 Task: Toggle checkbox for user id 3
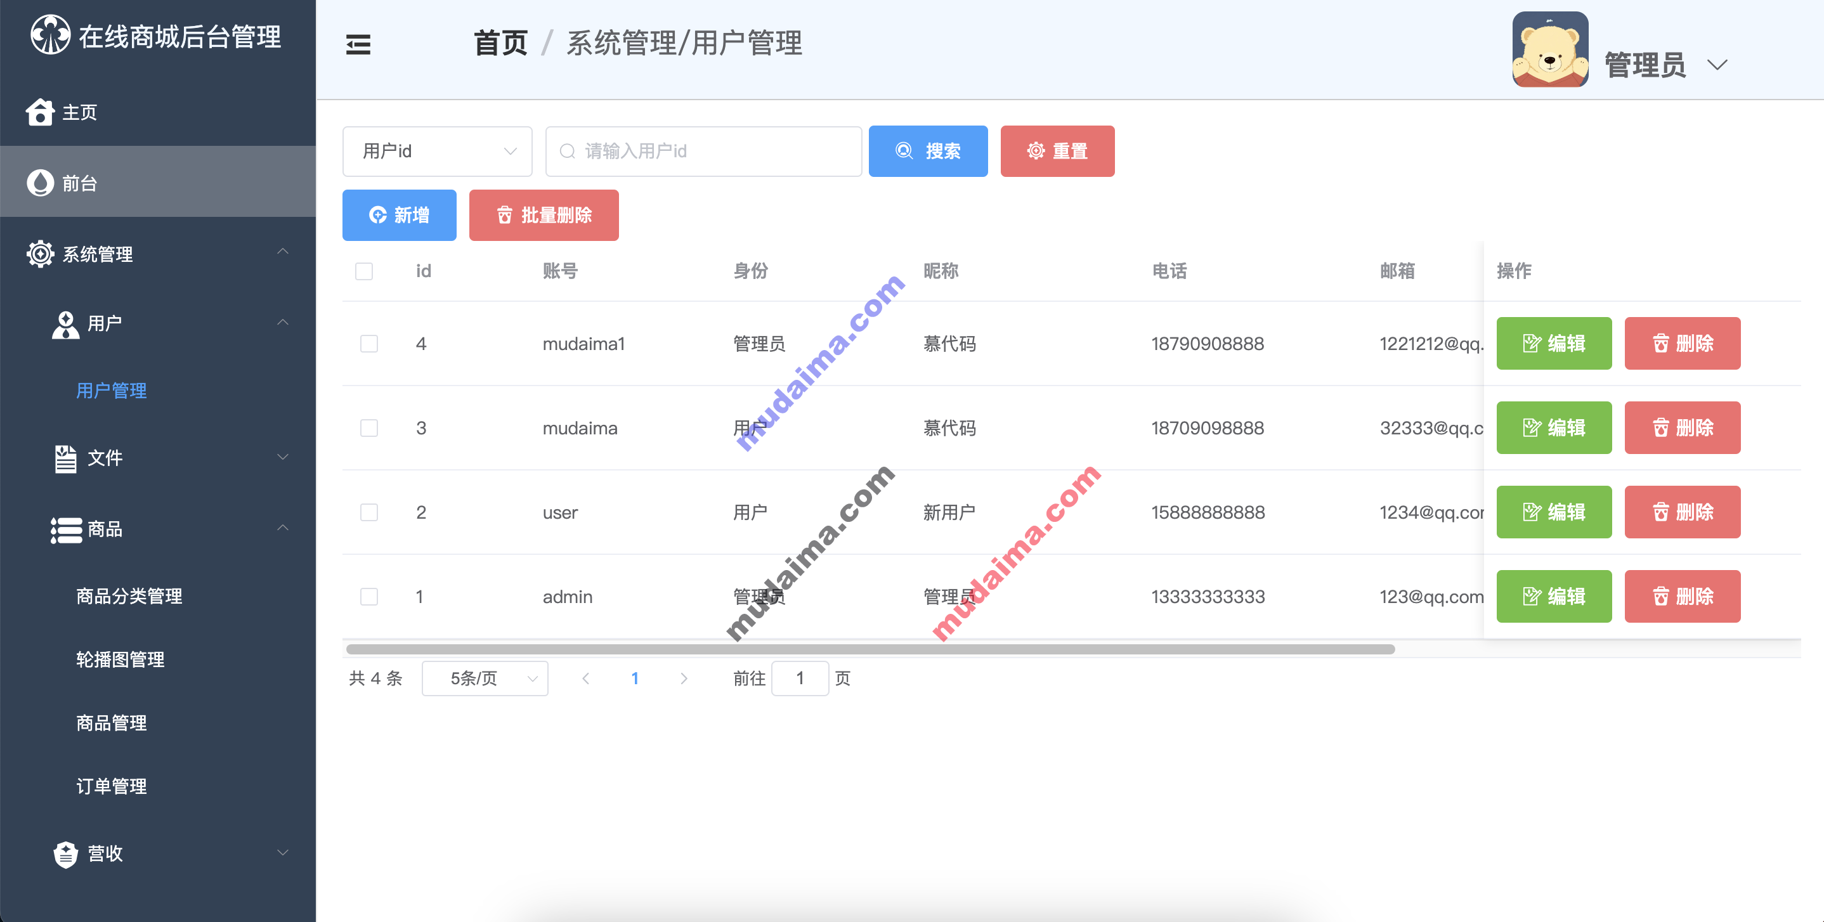point(368,425)
